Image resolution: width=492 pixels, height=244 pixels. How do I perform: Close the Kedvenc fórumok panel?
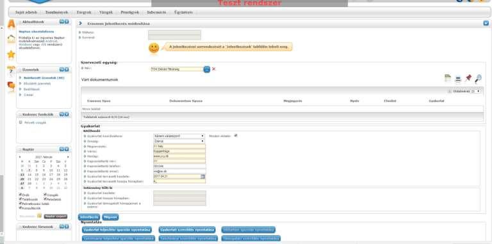tap(67, 227)
